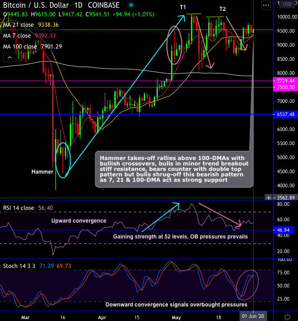Click the 9338.36 MA 21 value
Image resolution: width=298 pixels, height=321 pixels.
tap(49, 25)
